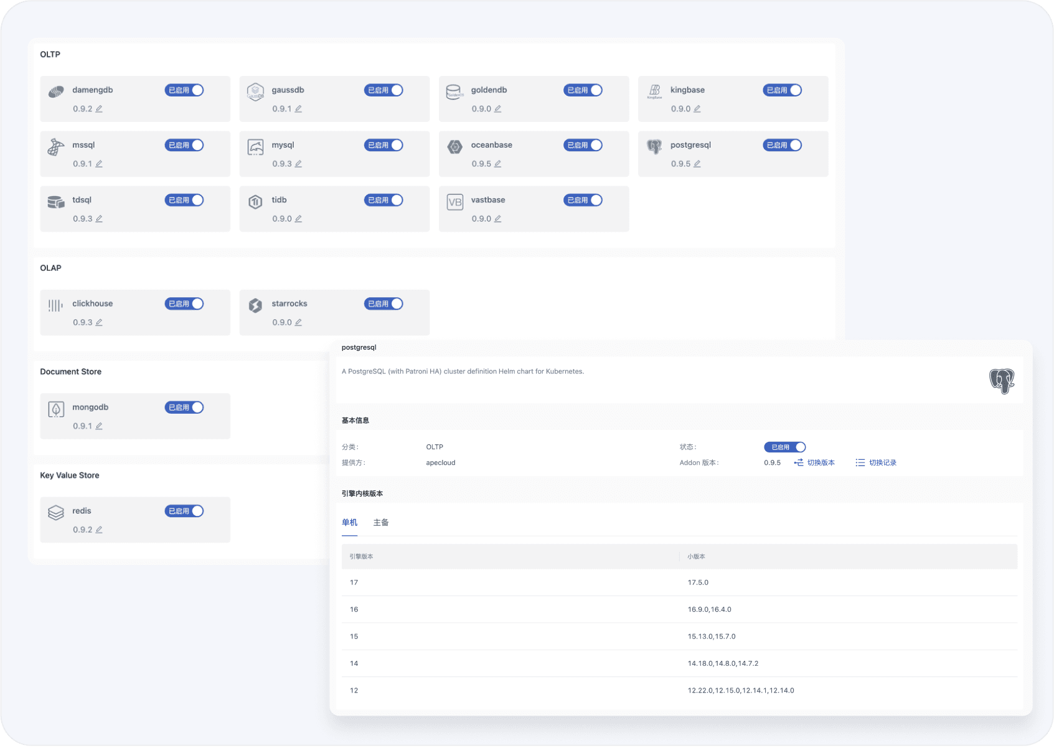The width and height of the screenshot is (1054, 748).
Task: Click pencil icon next to kingbase 0.9.0
Action: [697, 109]
